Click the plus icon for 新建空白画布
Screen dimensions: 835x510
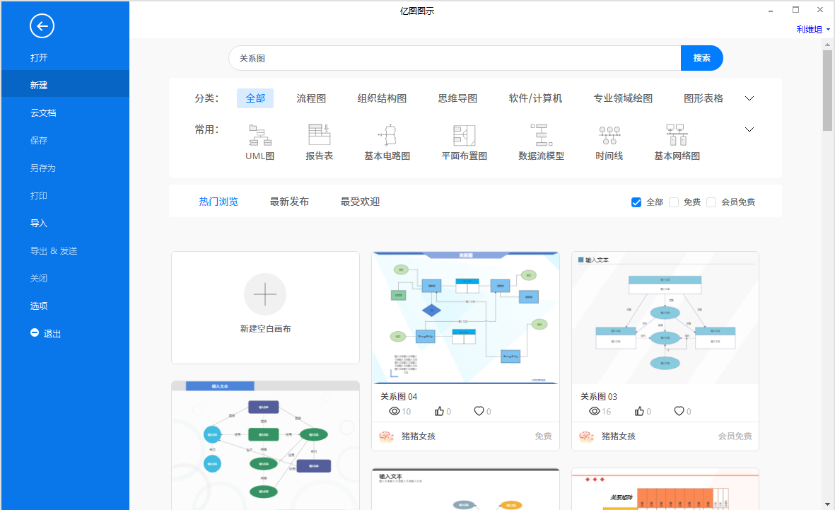265,294
